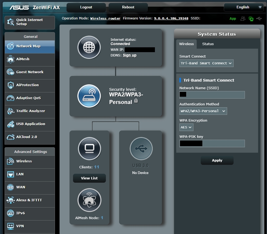Image resolution: width=267 pixels, height=234 pixels.
Task: Click the Reboot button
Action: [x=128, y=7]
